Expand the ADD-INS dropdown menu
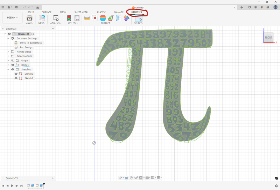Screen dimensions: 280x190 click(56, 23)
